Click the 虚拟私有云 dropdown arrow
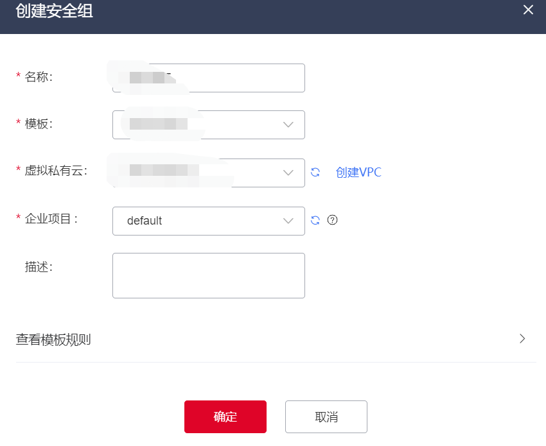The height and width of the screenshot is (446, 546). (x=288, y=173)
